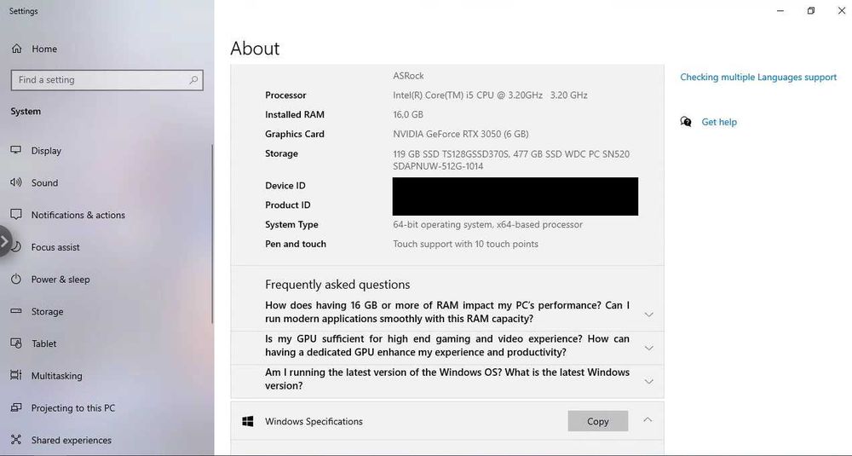Select the processor value Intel Core i5
The image size is (852, 456).
[x=490, y=95]
